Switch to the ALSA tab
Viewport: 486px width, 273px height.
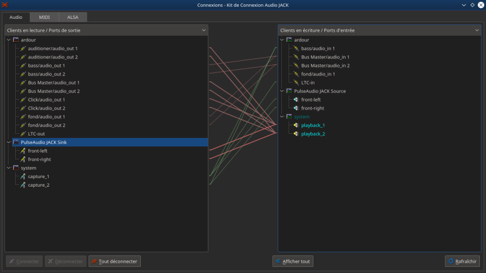(73, 17)
